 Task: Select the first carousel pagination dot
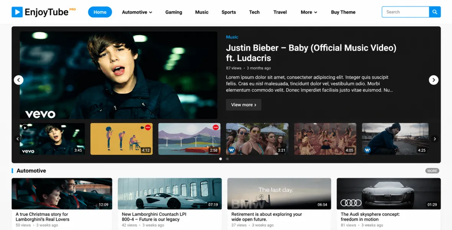click(x=221, y=159)
